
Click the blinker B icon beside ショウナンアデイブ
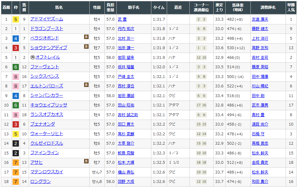pyautogui.click(x=86, y=47)
